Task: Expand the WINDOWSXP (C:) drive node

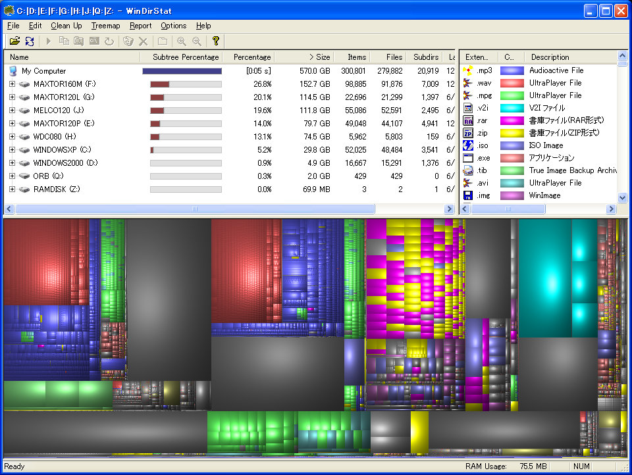Action: 12,150
